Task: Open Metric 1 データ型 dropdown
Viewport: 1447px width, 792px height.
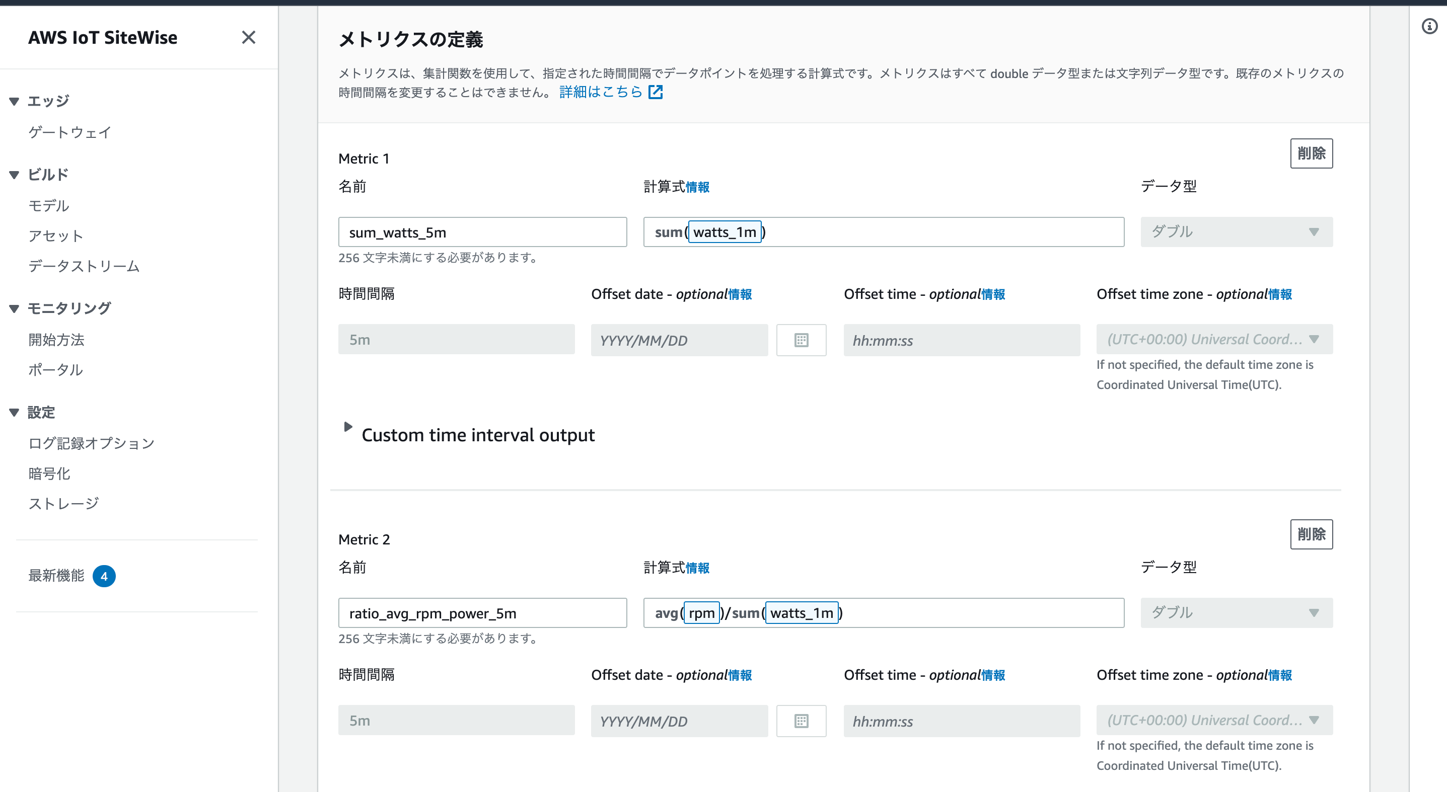Action: click(1236, 232)
